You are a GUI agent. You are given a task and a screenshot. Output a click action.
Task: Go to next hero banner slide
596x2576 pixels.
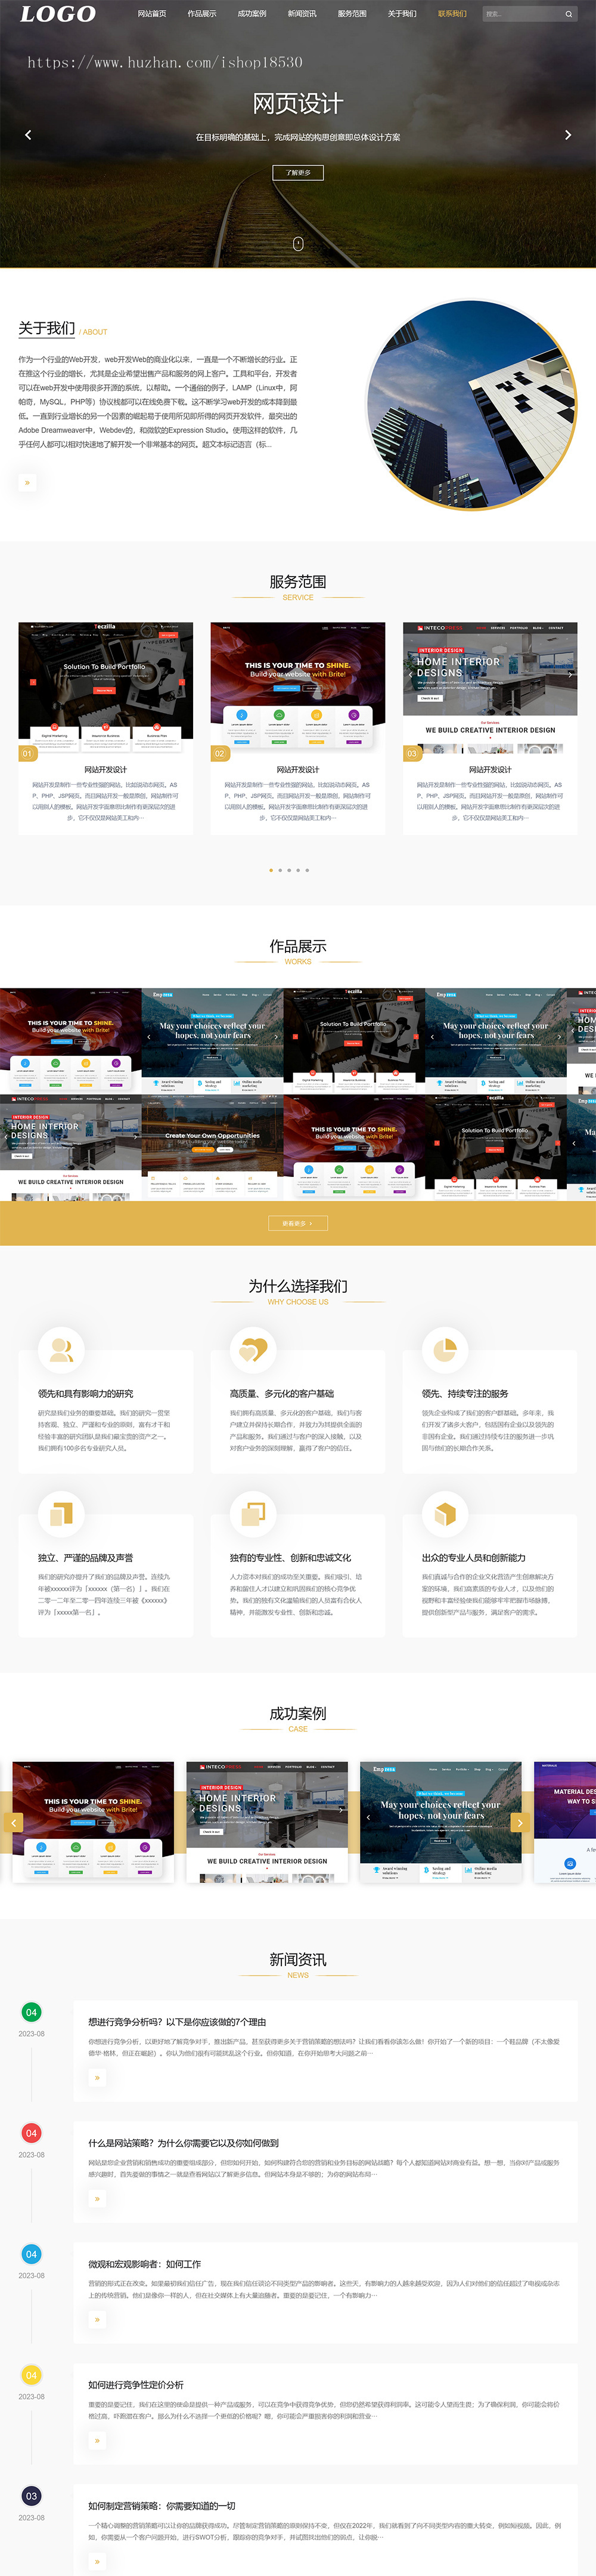click(x=568, y=134)
